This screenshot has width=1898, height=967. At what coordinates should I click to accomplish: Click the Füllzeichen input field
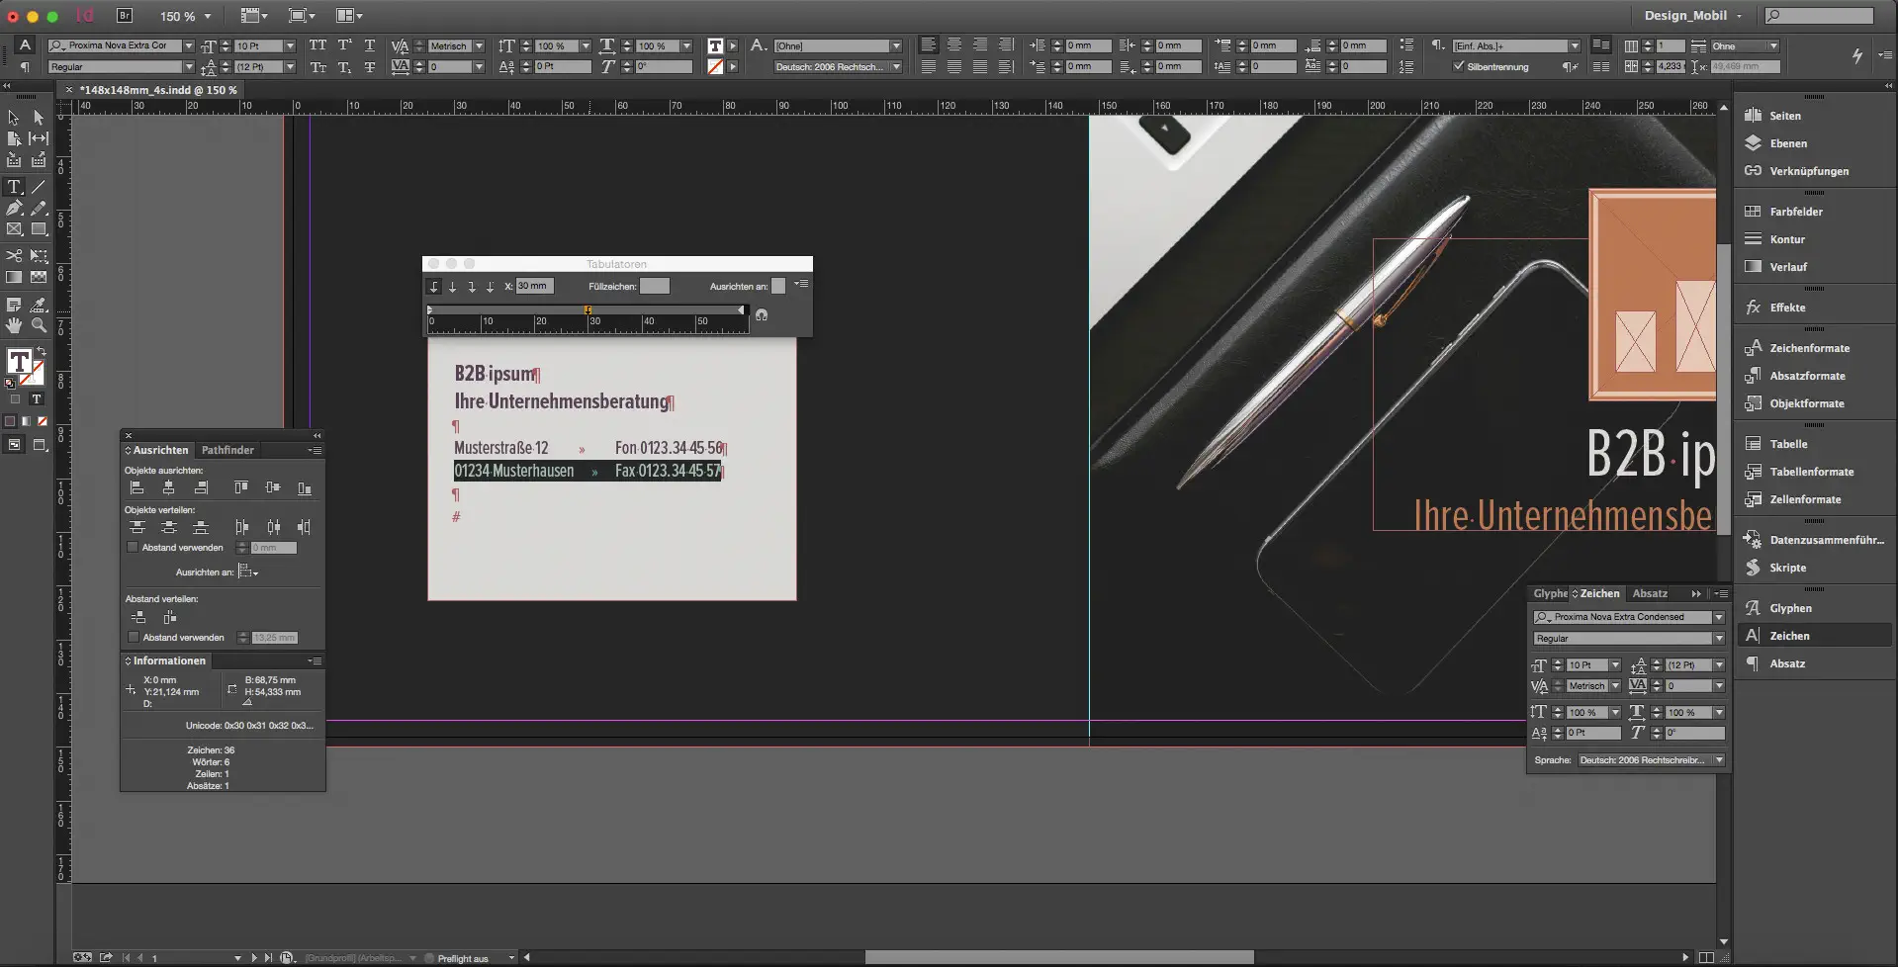[x=654, y=286]
